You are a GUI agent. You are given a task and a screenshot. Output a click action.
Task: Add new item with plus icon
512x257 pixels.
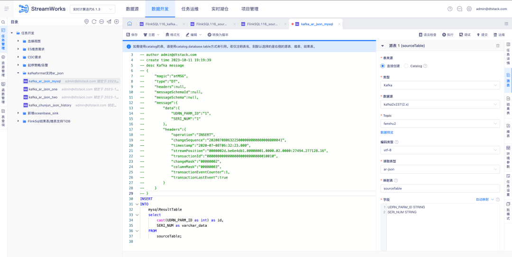pos(117,21)
